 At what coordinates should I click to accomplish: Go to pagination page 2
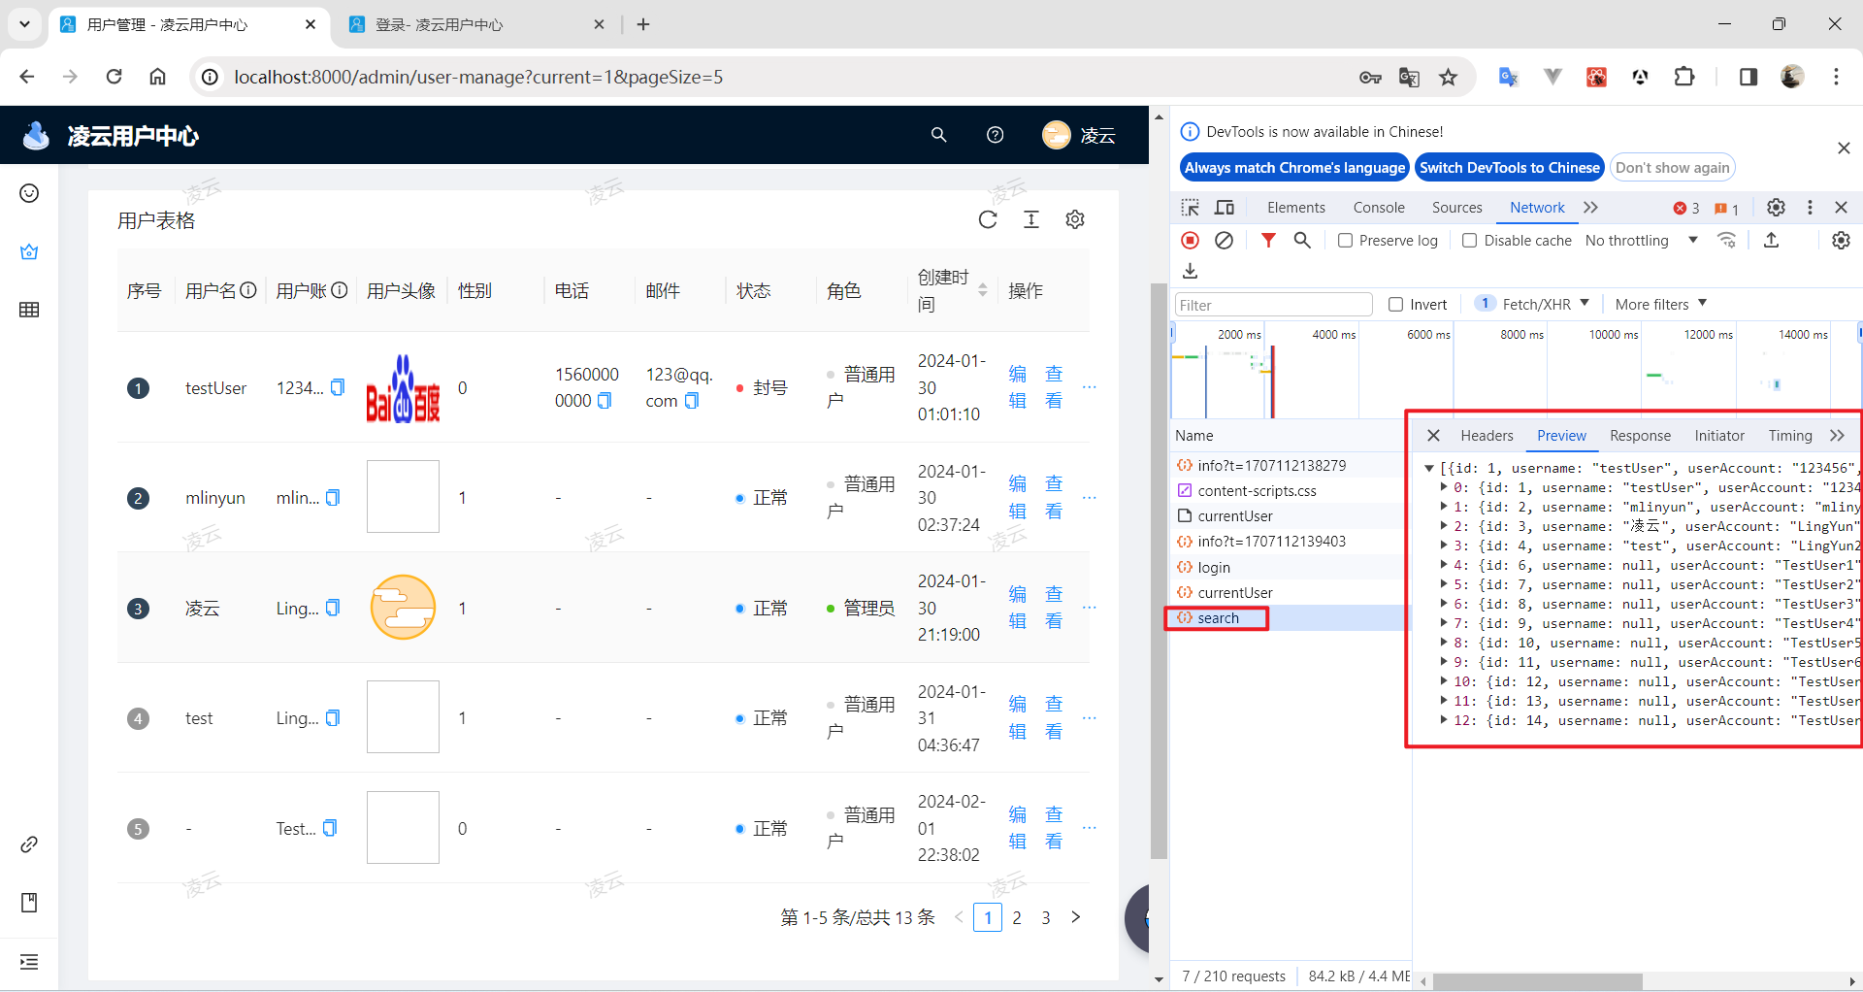pyautogui.click(x=1017, y=917)
